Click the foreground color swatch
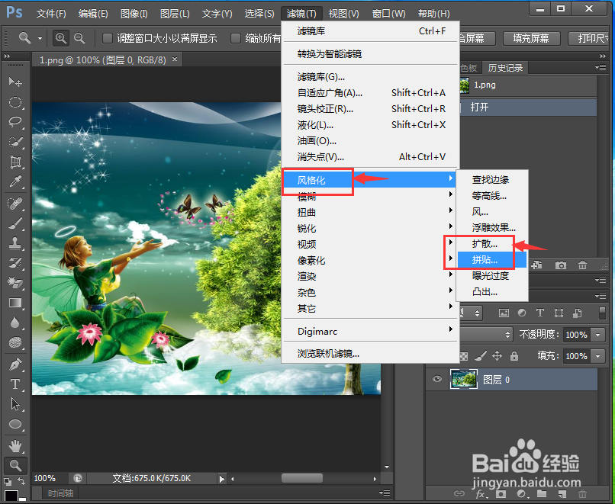The image size is (615, 504). tap(11, 496)
